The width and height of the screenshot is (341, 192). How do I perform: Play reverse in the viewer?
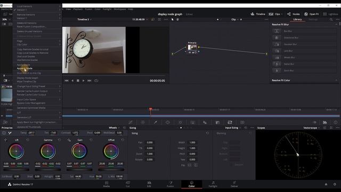(x=72, y=81)
